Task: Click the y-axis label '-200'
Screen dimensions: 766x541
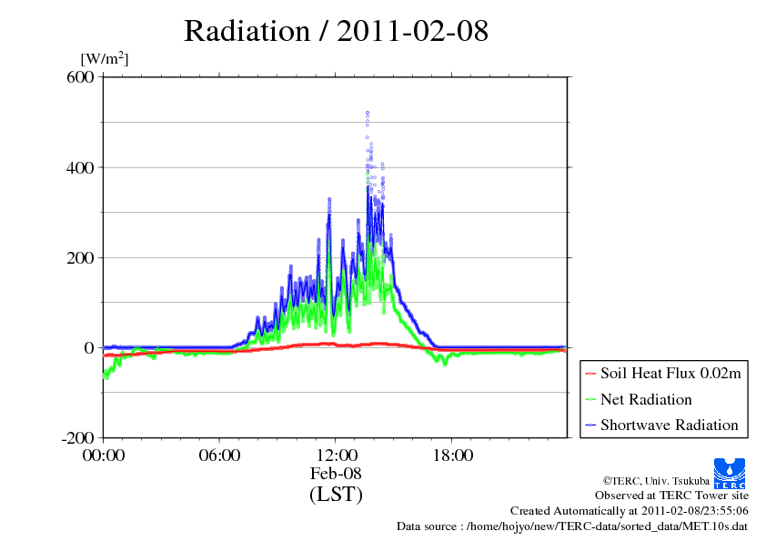Action: click(x=77, y=438)
